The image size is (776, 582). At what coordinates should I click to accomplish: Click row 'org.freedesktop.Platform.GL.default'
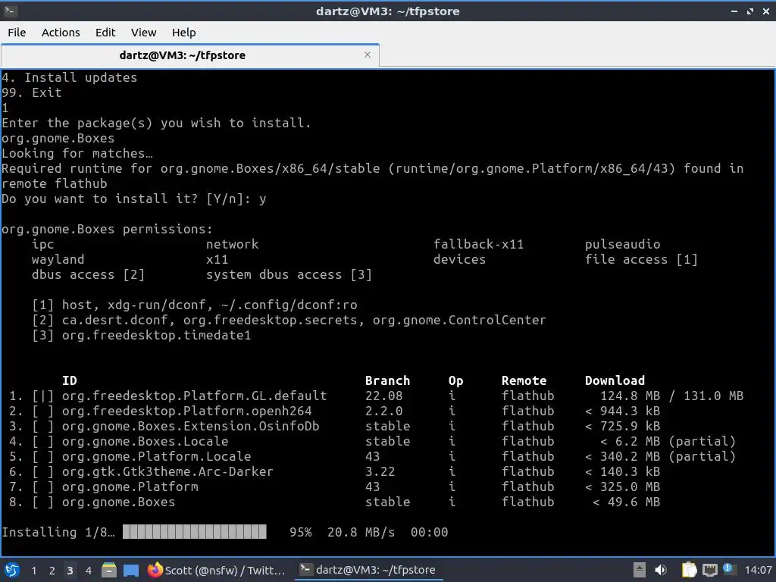pos(376,396)
